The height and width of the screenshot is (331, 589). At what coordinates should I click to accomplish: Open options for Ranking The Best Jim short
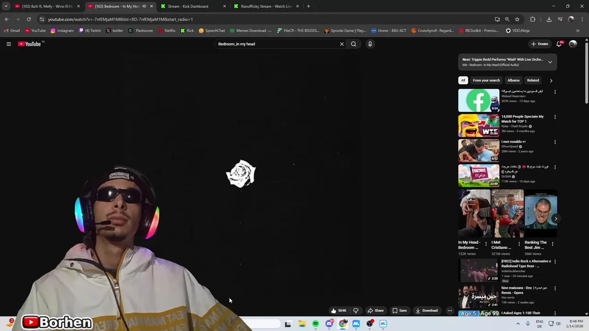point(553,244)
